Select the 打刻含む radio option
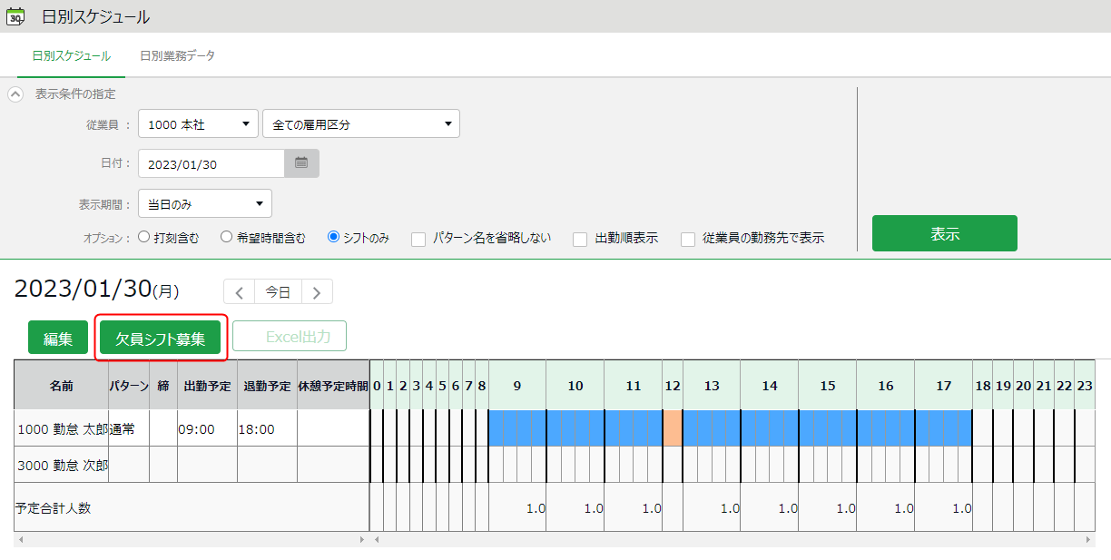Image resolution: width=1111 pixels, height=560 pixels. (143, 238)
